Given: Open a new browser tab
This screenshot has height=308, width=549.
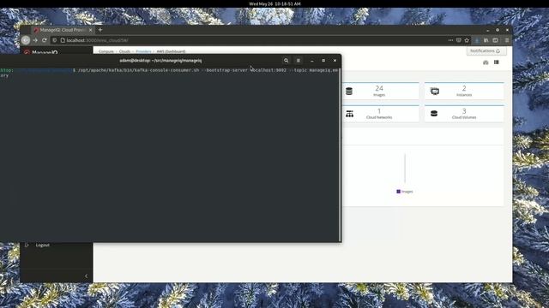Looking at the screenshot, I should (x=100, y=30).
